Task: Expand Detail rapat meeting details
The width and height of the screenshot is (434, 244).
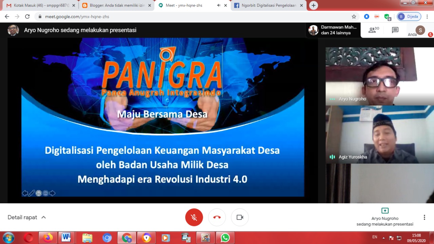Action: (27, 218)
